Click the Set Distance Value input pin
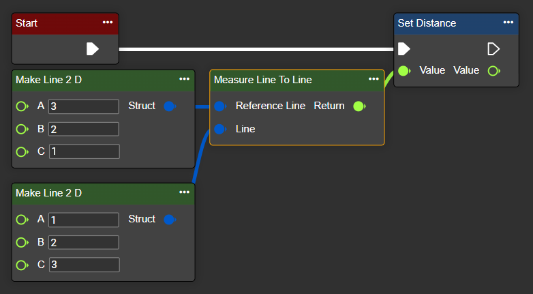The image size is (533, 294). (x=404, y=70)
